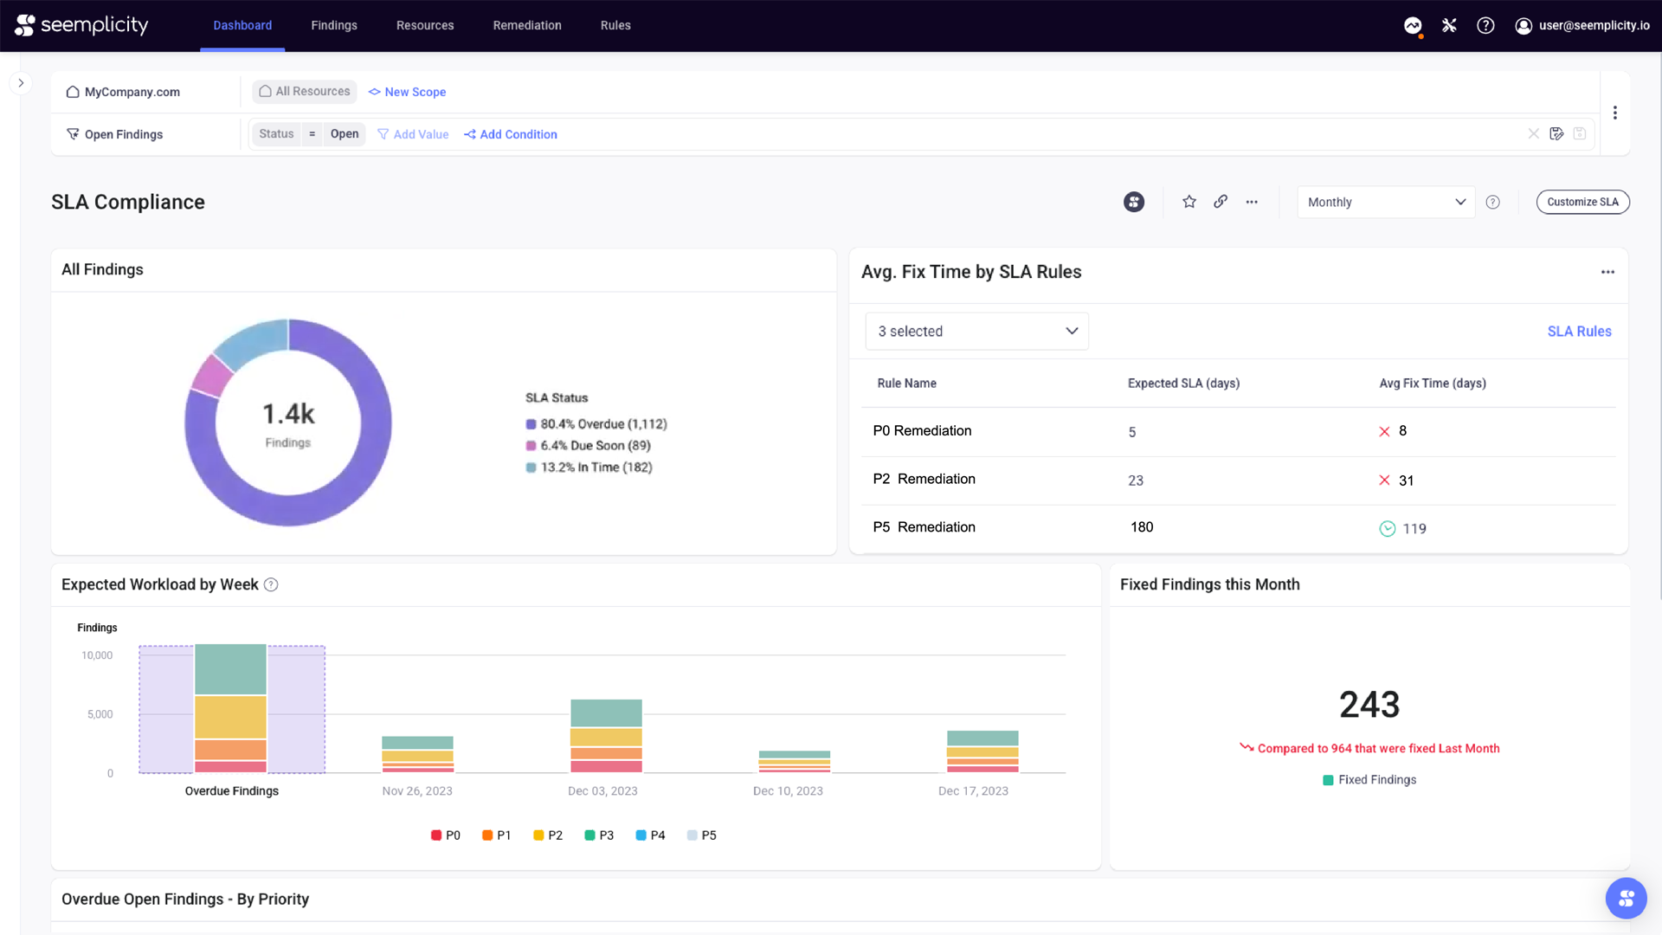The width and height of the screenshot is (1662, 935).
Task: Click the Customize SLA button
Action: coord(1582,202)
